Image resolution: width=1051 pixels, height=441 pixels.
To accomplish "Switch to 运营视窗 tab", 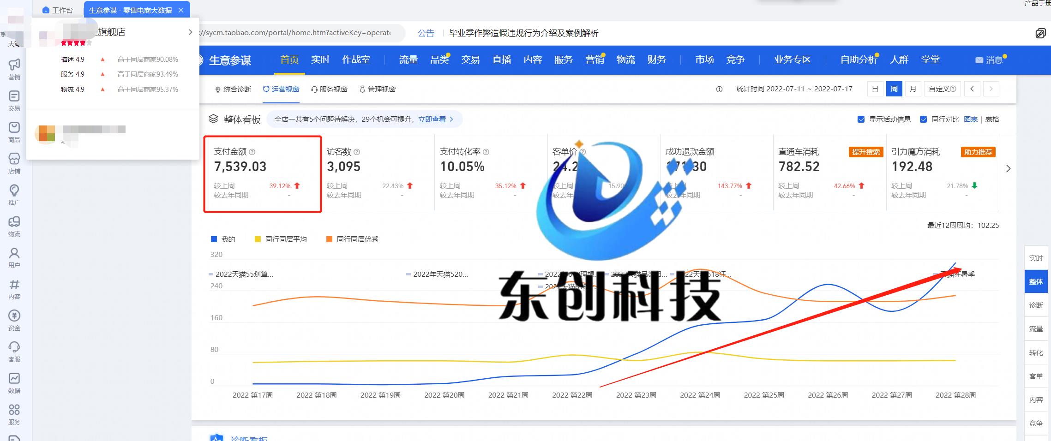I will 281,89.
